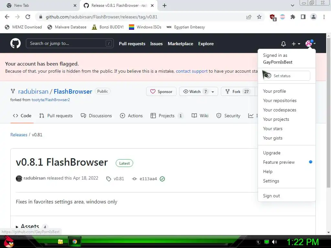
Task: Open radubirsan author avatar
Action: click(x=19, y=178)
